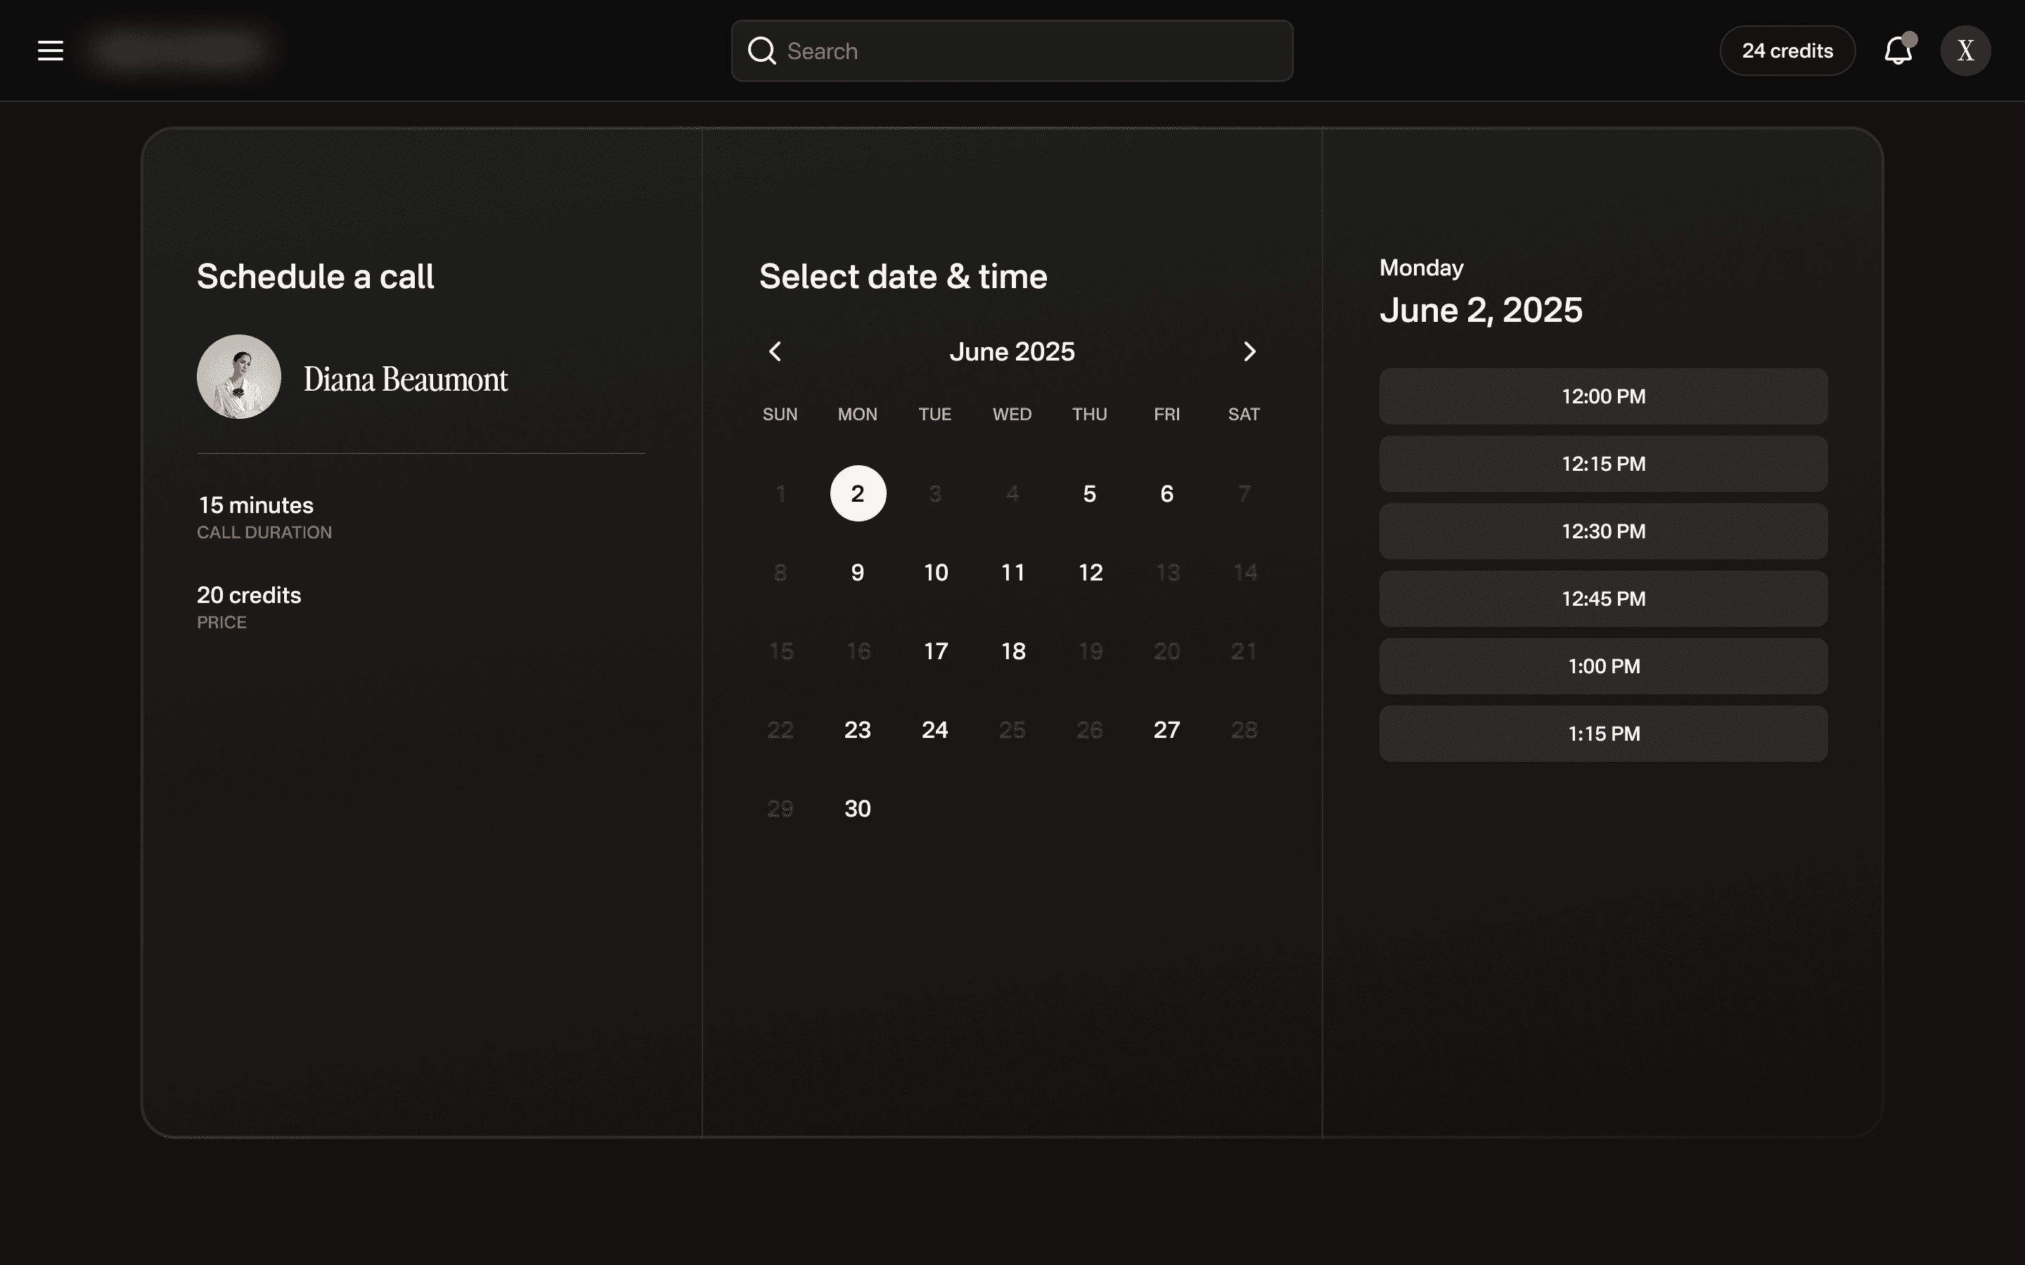Viewport: 2025px width, 1265px height.
Task: Click Diana Beaumont's name
Action: (x=405, y=379)
